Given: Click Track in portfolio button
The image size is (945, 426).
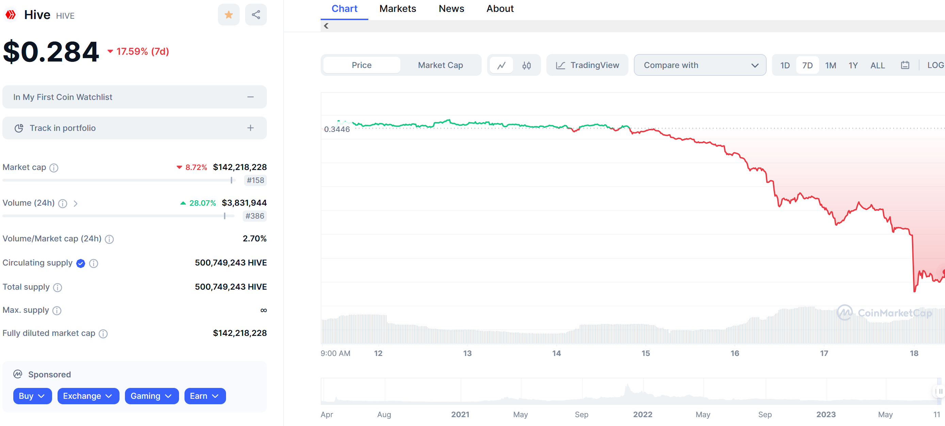Looking at the screenshot, I should [x=134, y=128].
